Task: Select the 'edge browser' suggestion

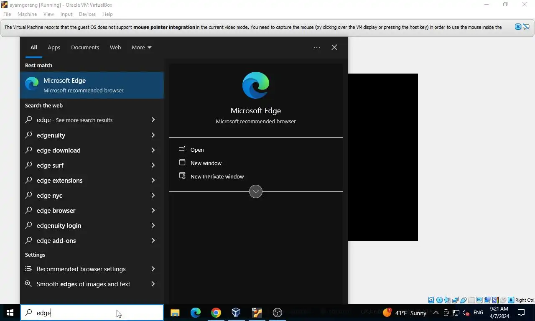Action: coord(92,210)
